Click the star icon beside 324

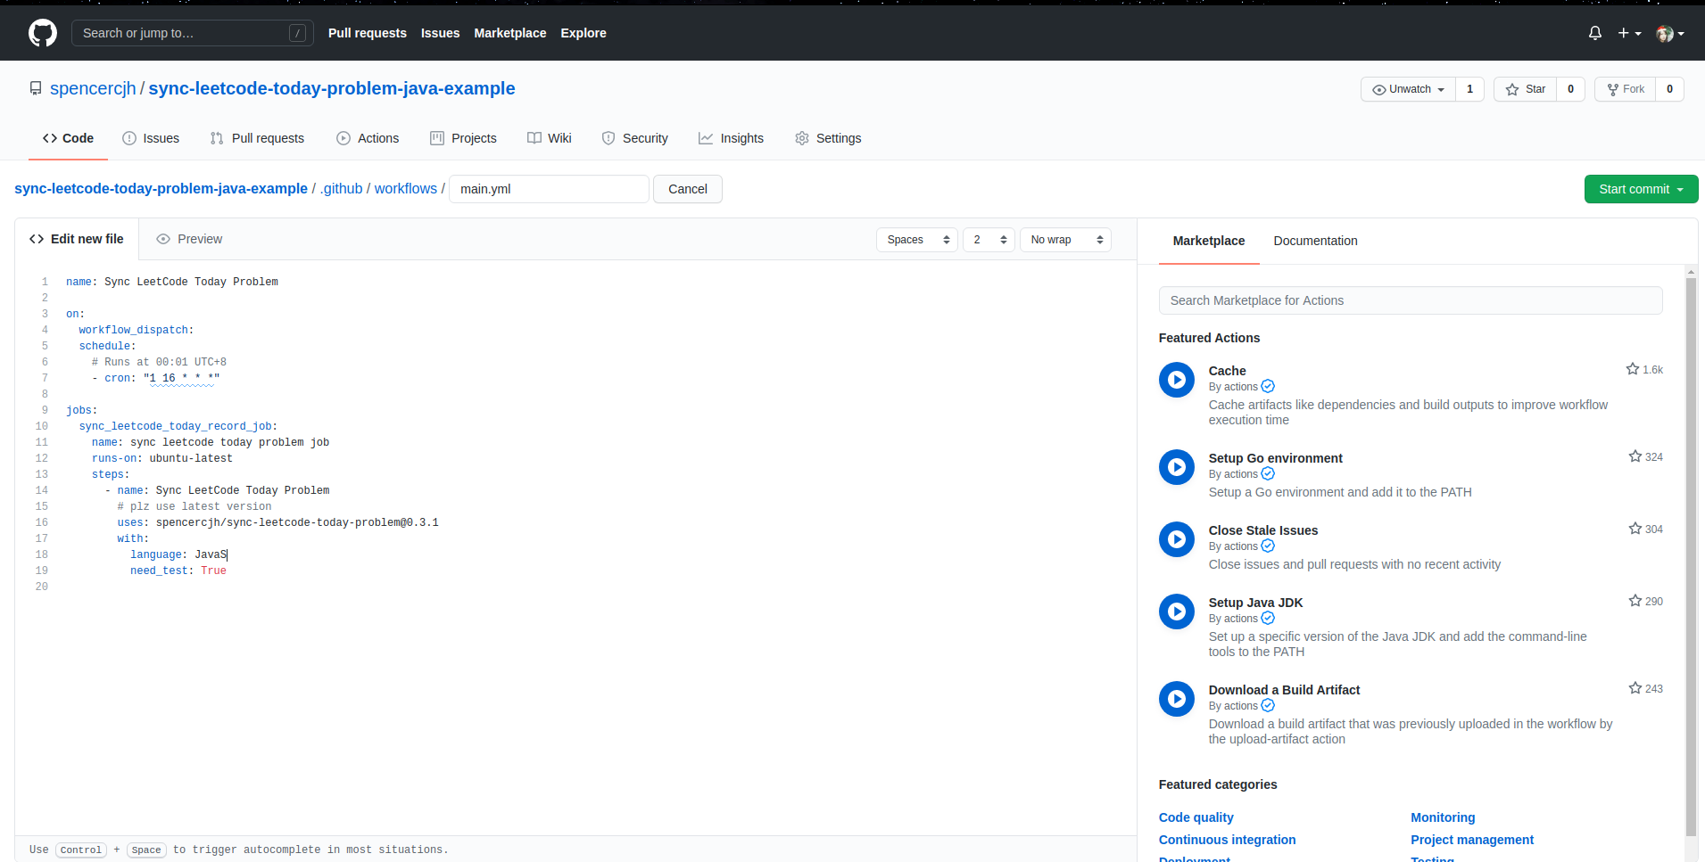coord(1635,456)
